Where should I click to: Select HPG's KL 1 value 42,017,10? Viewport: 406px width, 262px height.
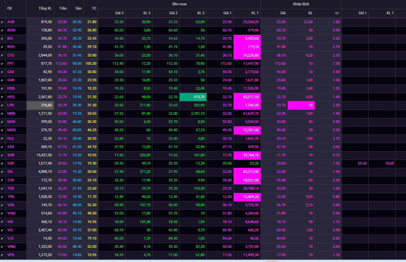click(x=247, y=97)
